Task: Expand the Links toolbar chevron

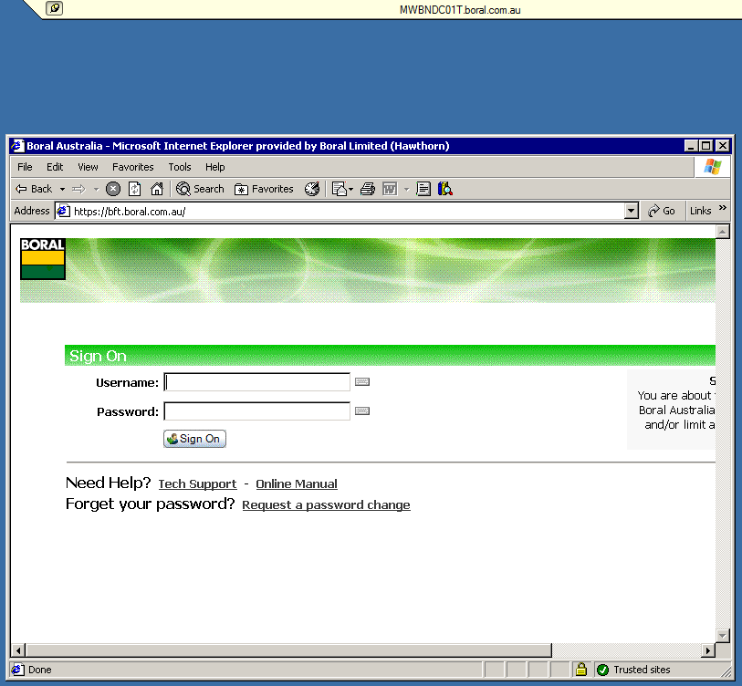Action: tap(723, 209)
